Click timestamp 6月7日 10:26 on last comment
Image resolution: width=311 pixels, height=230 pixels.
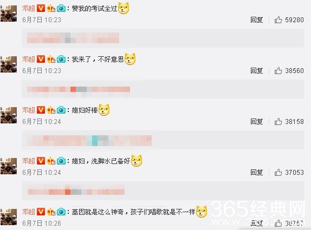tap(42, 224)
